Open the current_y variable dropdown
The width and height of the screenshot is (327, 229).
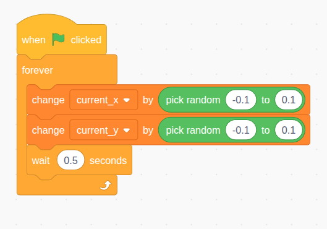click(104, 130)
